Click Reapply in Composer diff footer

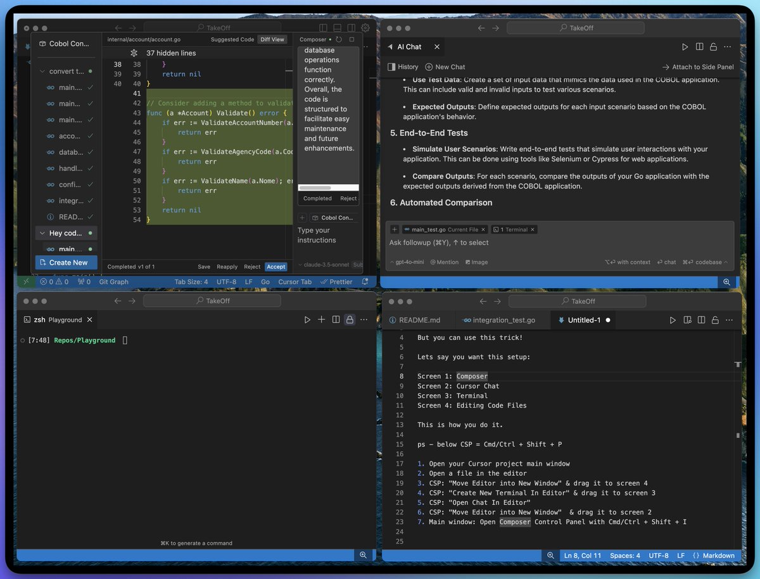click(227, 267)
